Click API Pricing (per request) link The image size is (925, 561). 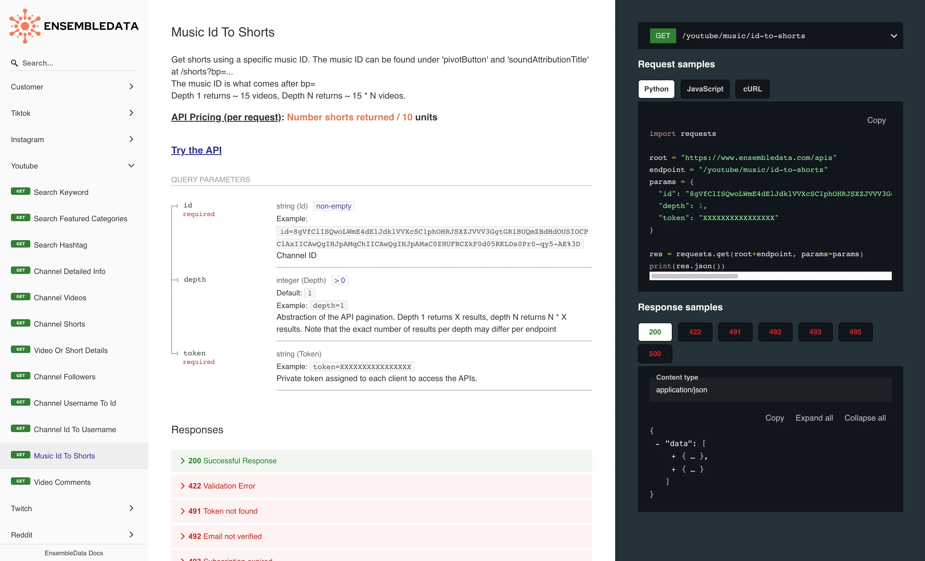pos(226,117)
